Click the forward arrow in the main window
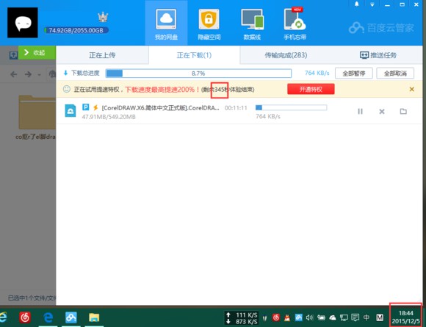 [28, 74]
